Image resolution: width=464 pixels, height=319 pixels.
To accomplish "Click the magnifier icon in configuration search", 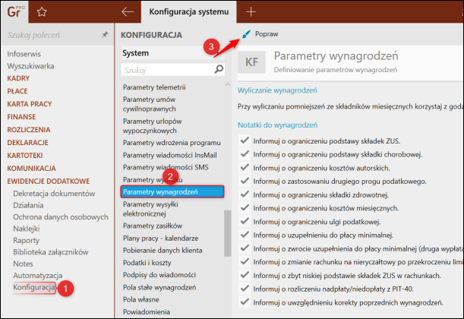I will click(219, 70).
